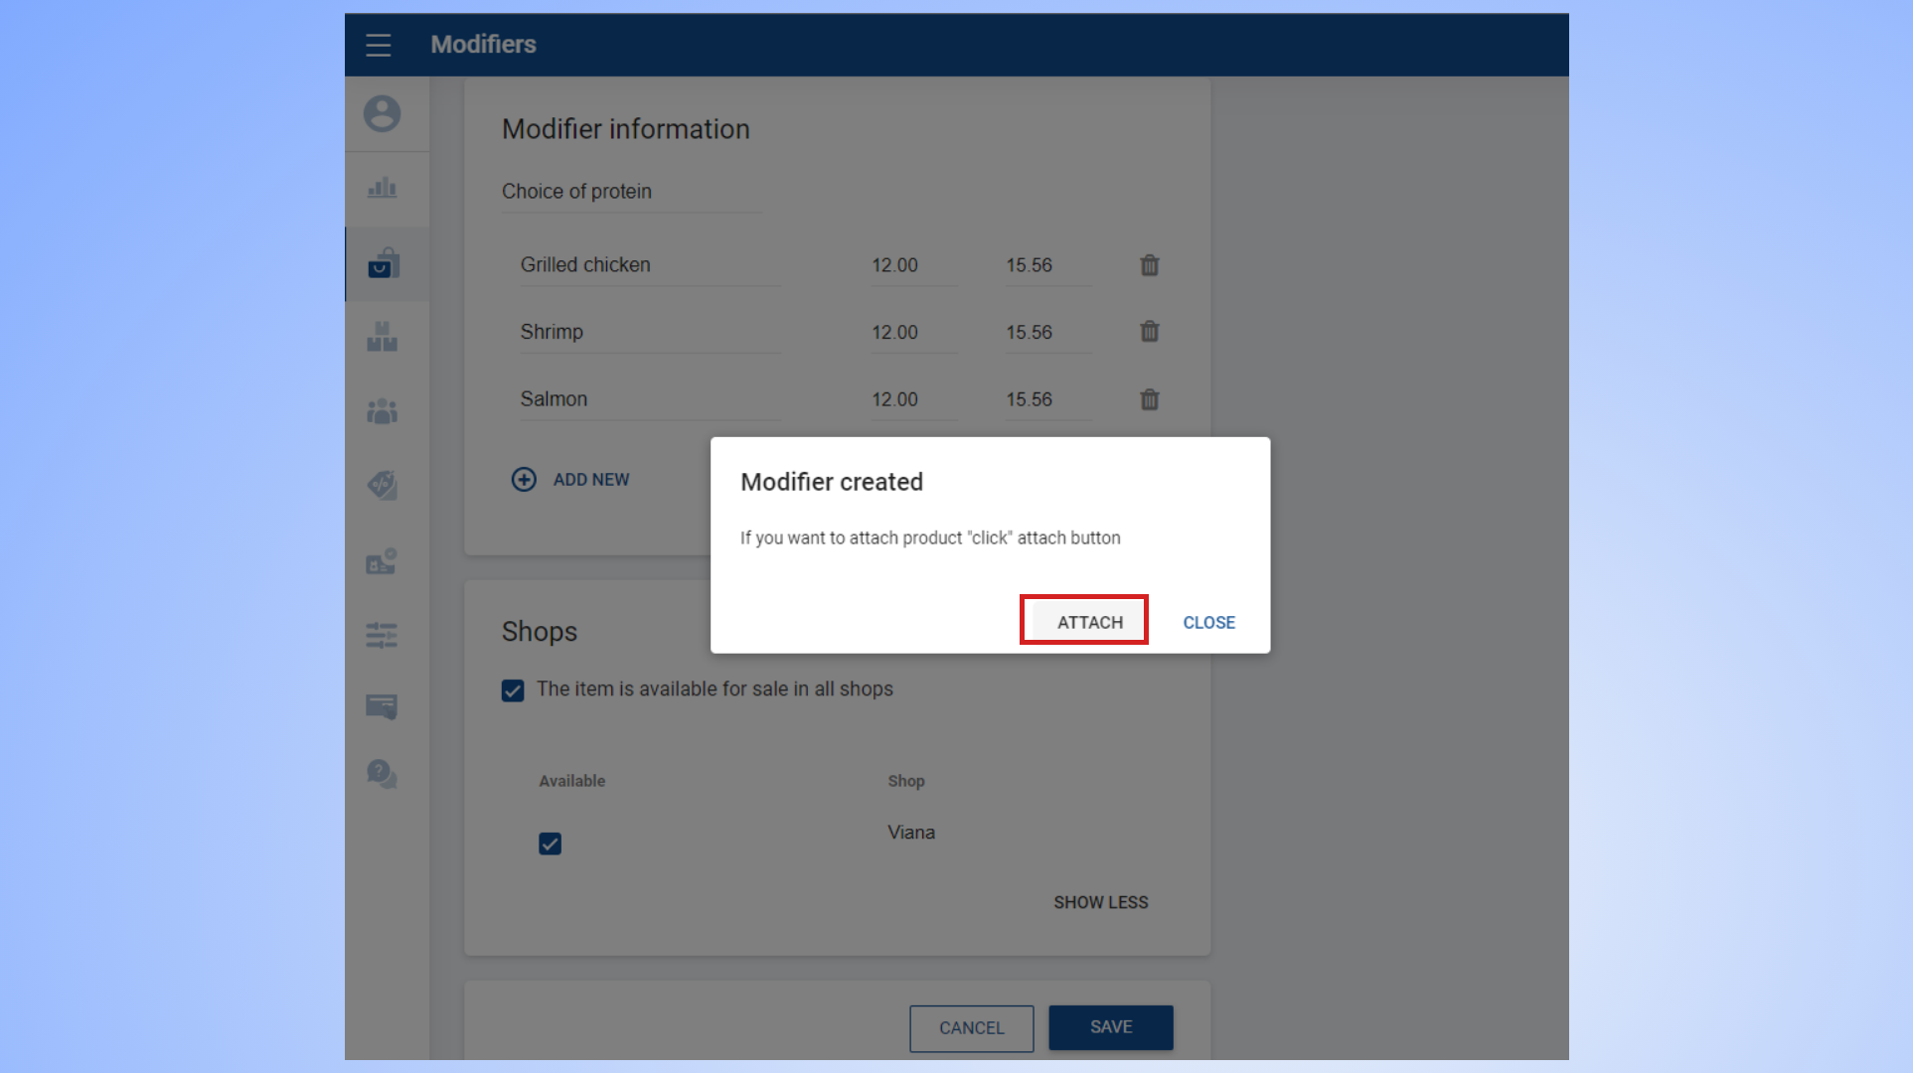
Task: Click the Attach button in dialog
Action: coord(1089,622)
